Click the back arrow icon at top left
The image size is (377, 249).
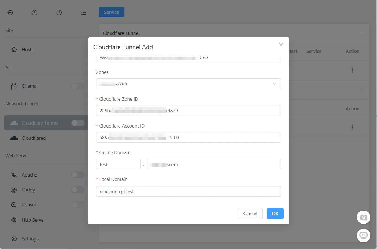[x=10, y=12]
